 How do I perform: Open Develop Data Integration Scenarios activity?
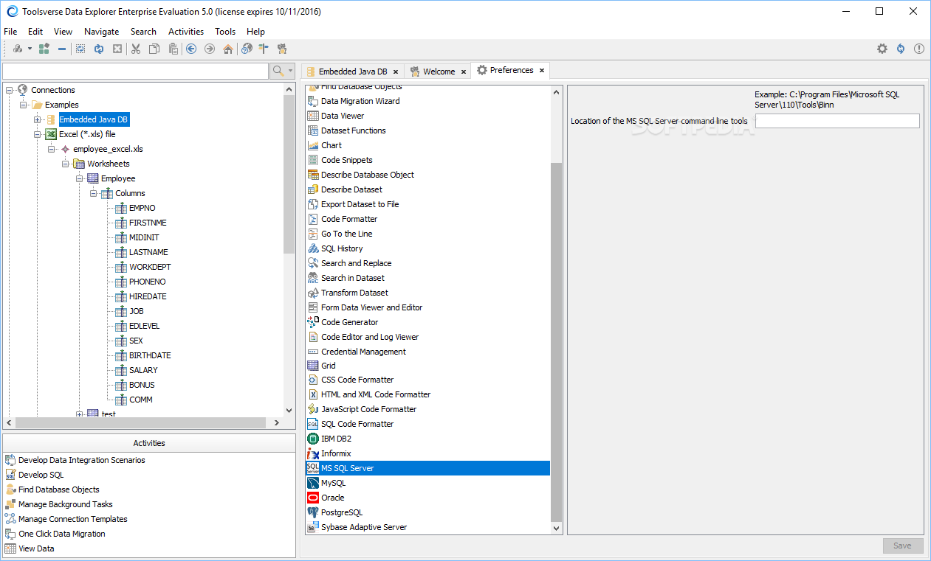click(82, 460)
